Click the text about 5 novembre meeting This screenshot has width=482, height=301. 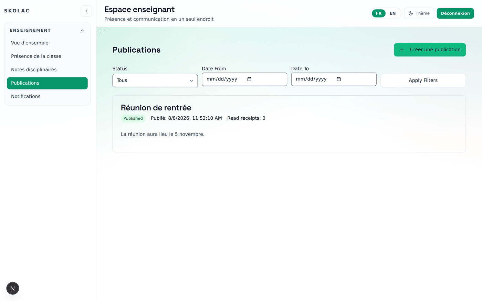(163, 134)
